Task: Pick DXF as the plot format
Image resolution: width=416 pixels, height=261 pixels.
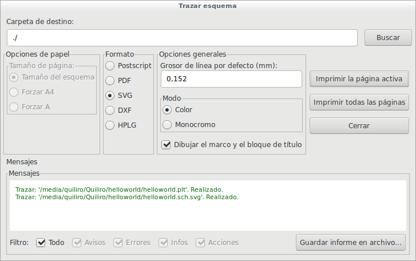Action: pos(110,110)
